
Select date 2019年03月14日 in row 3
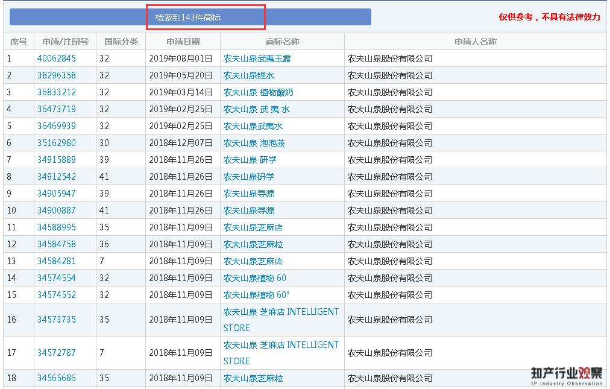[x=180, y=92]
